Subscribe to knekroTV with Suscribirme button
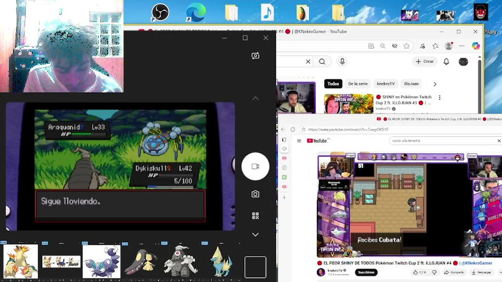The height and width of the screenshot is (282, 502). click(366, 272)
